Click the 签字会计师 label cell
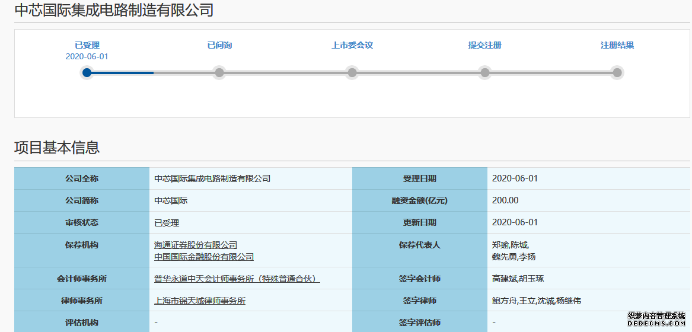692x332 pixels. point(420,278)
